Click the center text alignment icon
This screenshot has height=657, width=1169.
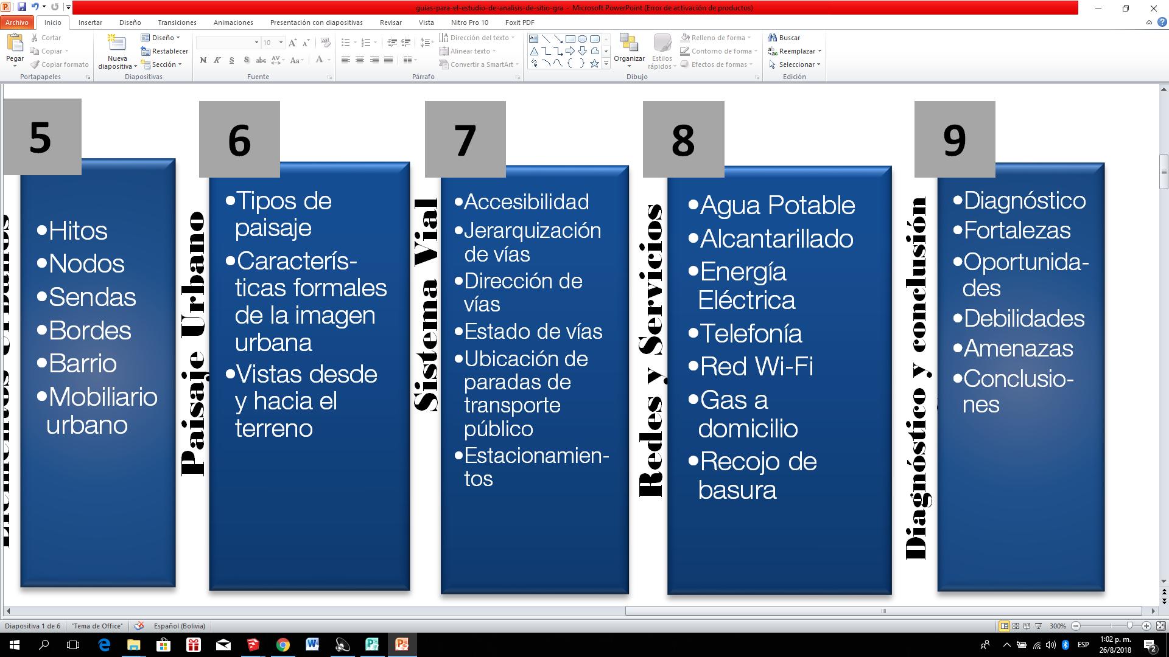(360, 60)
